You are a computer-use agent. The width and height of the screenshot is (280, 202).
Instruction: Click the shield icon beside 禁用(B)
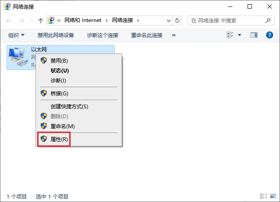[44, 60]
